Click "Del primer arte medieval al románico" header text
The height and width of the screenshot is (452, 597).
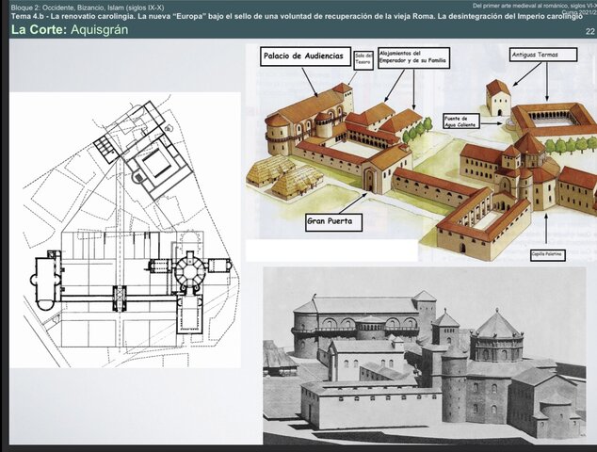[x=535, y=6]
